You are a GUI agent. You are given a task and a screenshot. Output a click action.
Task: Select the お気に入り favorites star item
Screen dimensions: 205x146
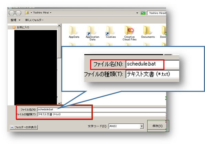(x=21, y=27)
